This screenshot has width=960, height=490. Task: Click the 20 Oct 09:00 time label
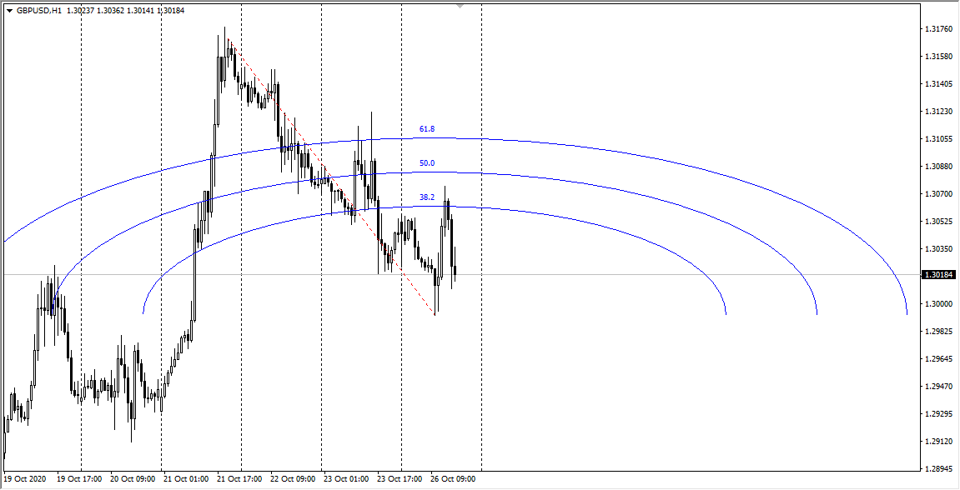tap(132, 480)
